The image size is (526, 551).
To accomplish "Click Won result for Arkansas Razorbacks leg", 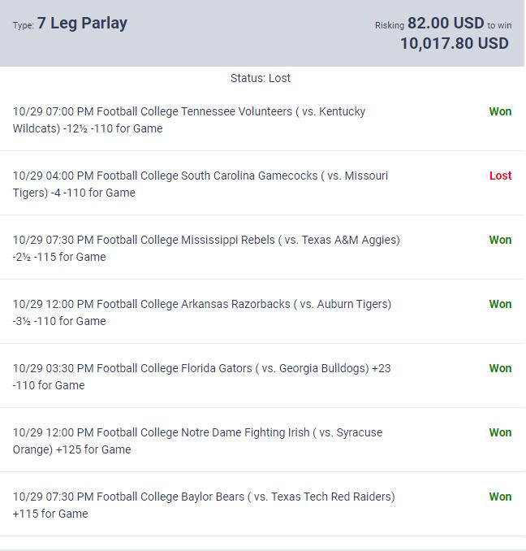I will click(x=500, y=304).
